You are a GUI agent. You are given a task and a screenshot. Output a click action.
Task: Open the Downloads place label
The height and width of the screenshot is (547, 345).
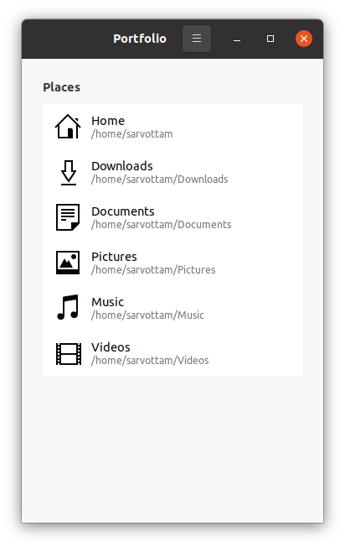pos(122,166)
